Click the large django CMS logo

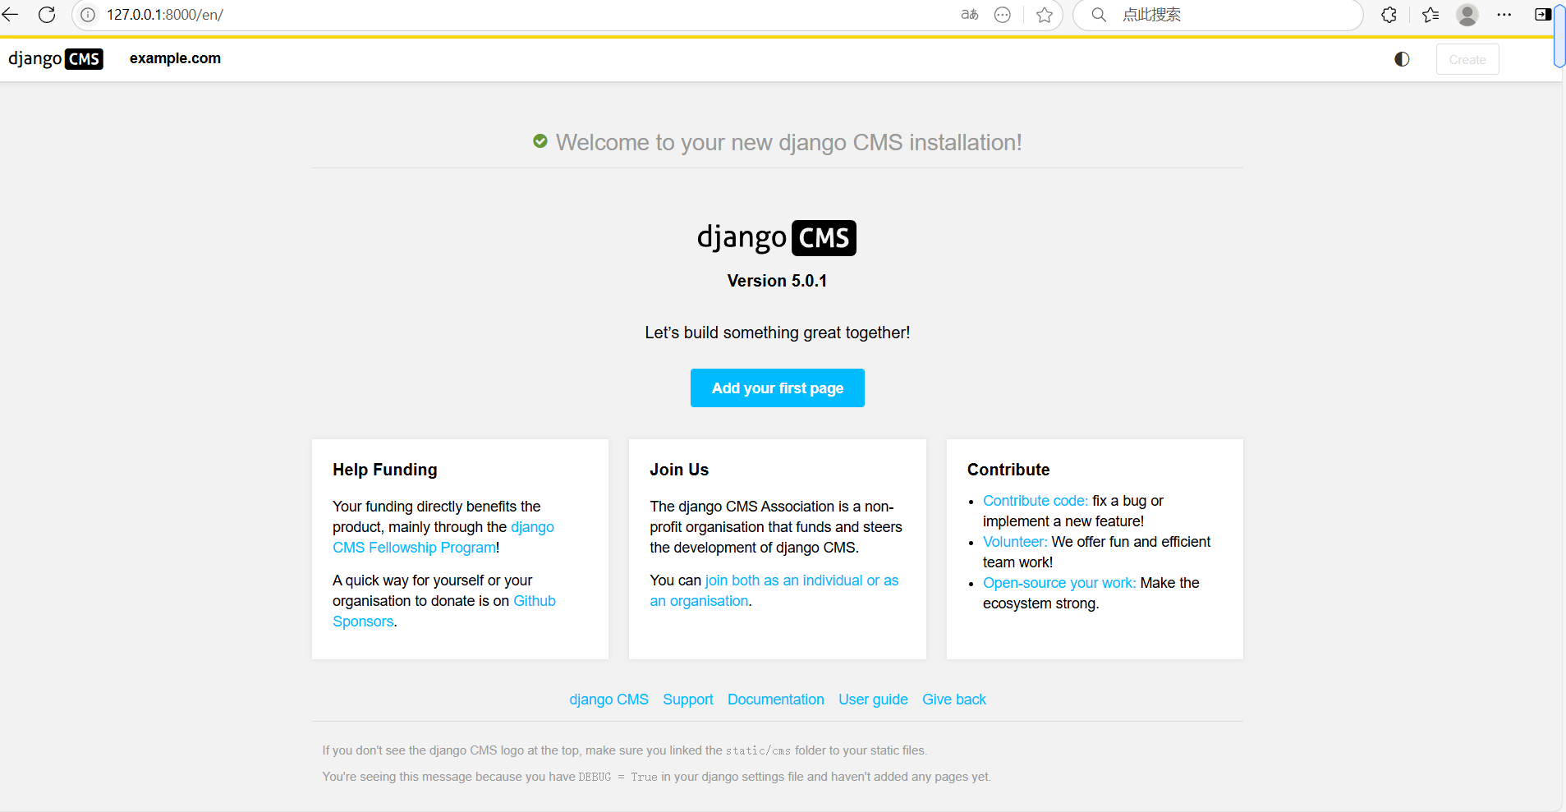[x=777, y=237]
